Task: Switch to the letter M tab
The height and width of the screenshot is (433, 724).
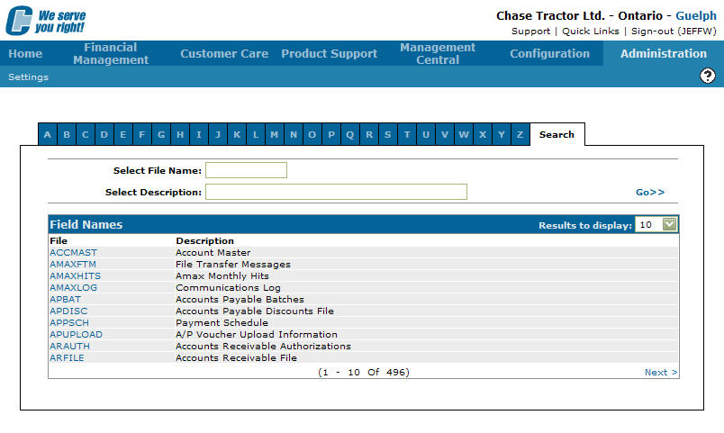Action: pyautogui.click(x=274, y=135)
